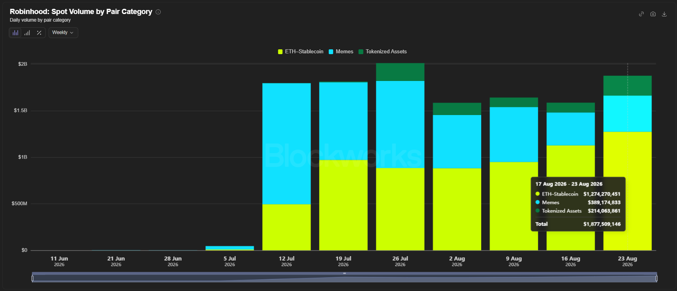
Task: Open the Weekly interval dropdown
Action: pos(63,32)
